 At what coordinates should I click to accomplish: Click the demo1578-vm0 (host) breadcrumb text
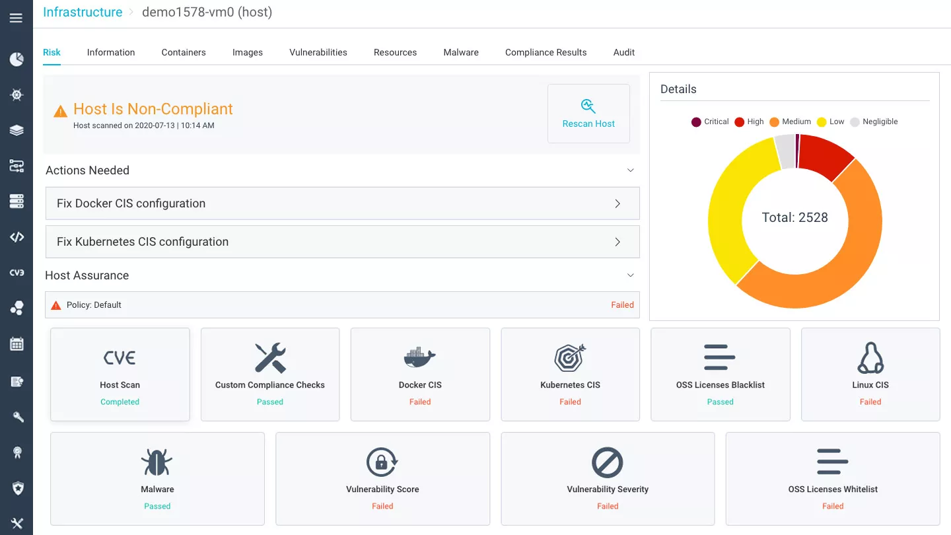[x=207, y=12]
